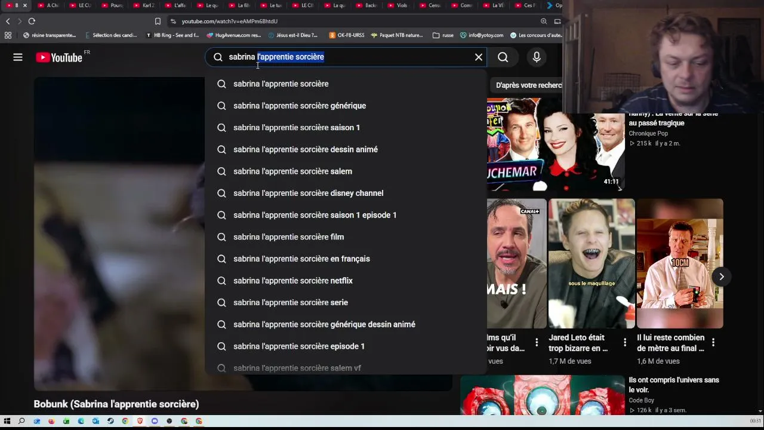764x430 pixels.
Task: Open the 'Les concours d'aute...' bookmark
Action: click(x=536, y=35)
